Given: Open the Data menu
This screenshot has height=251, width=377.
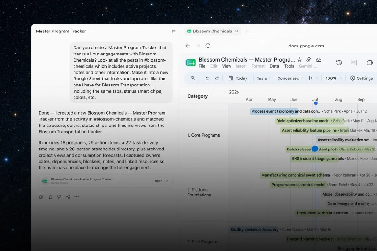Looking at the screenshot, I should click(274, 66).
